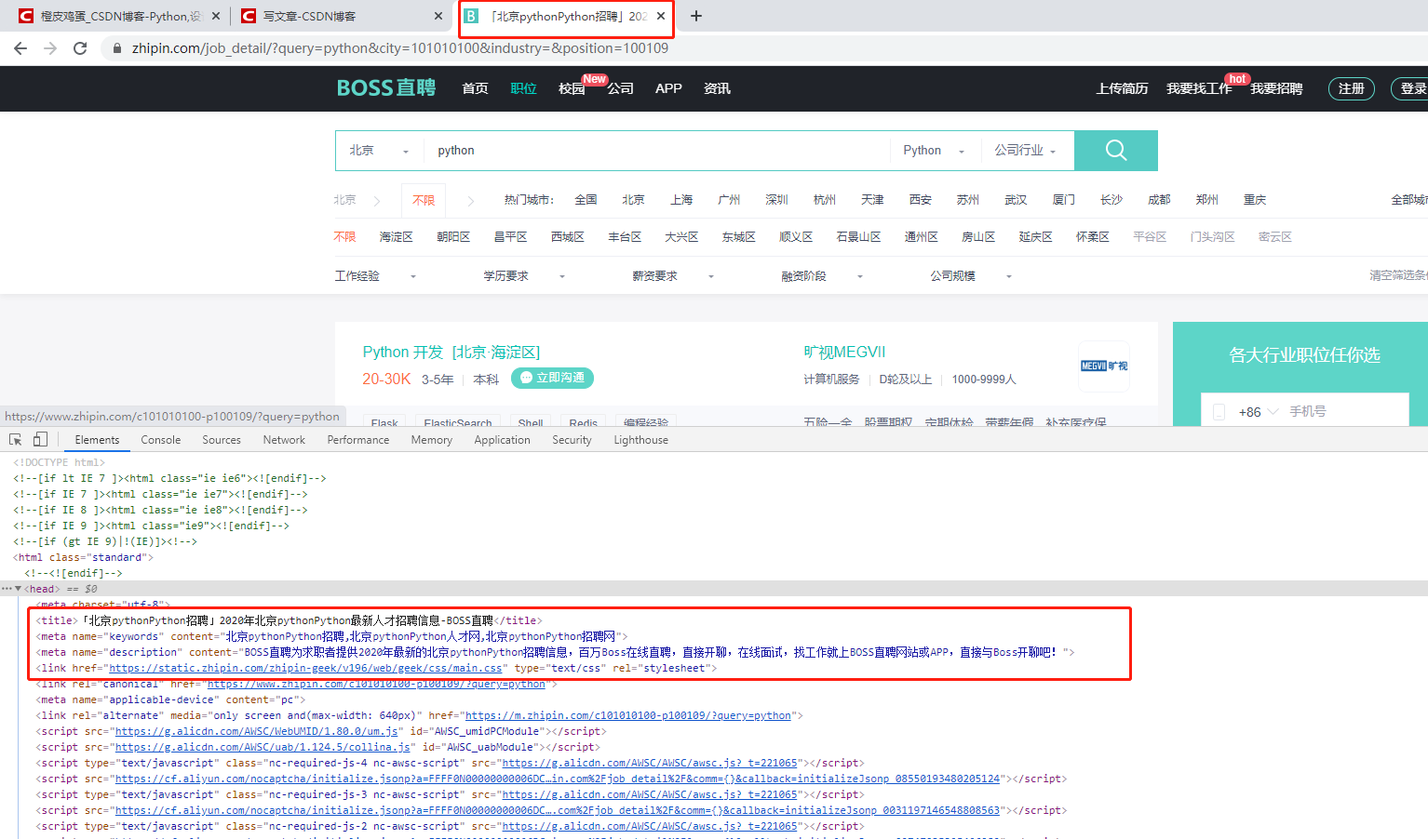Open the 北京 city dropdown in search bar
Image resolution: width=1428 pixels, height=839 pixels.
379,151
